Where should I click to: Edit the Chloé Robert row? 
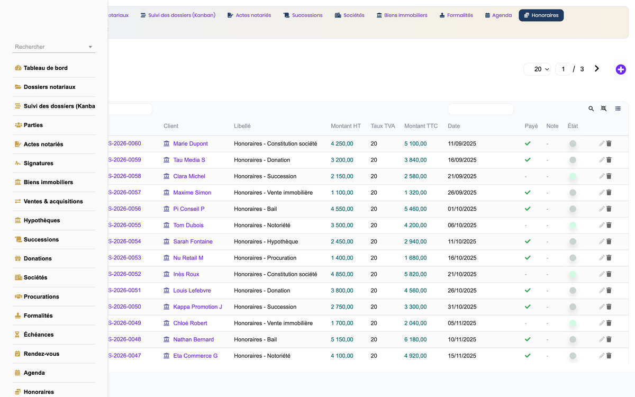click(x=602, y=323)
